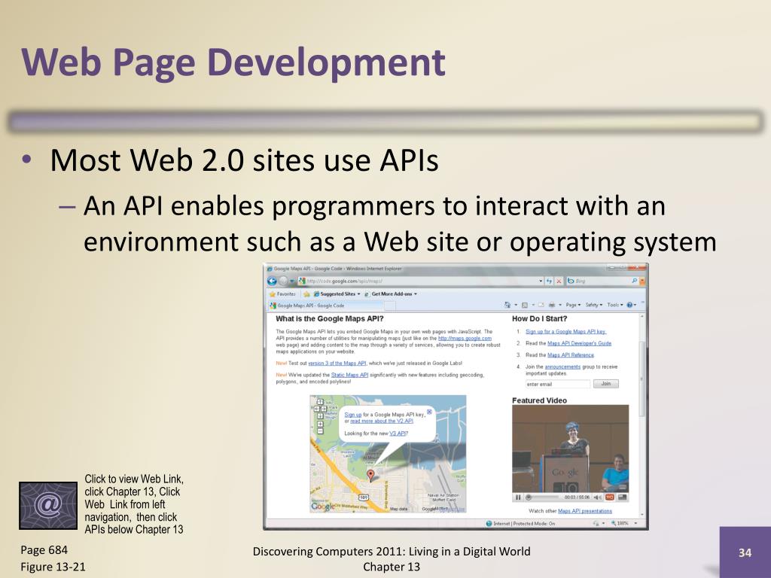Screen dimensions: 771x578
Task: Zoom out on the map with minus control
Action: pyautogui.click(x=320, y=431)
